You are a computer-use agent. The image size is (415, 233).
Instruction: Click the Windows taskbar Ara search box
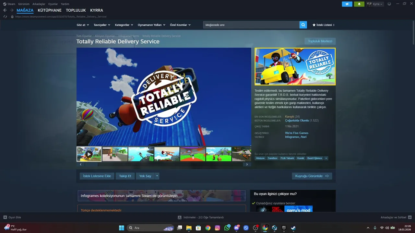(x=150, y=228)
